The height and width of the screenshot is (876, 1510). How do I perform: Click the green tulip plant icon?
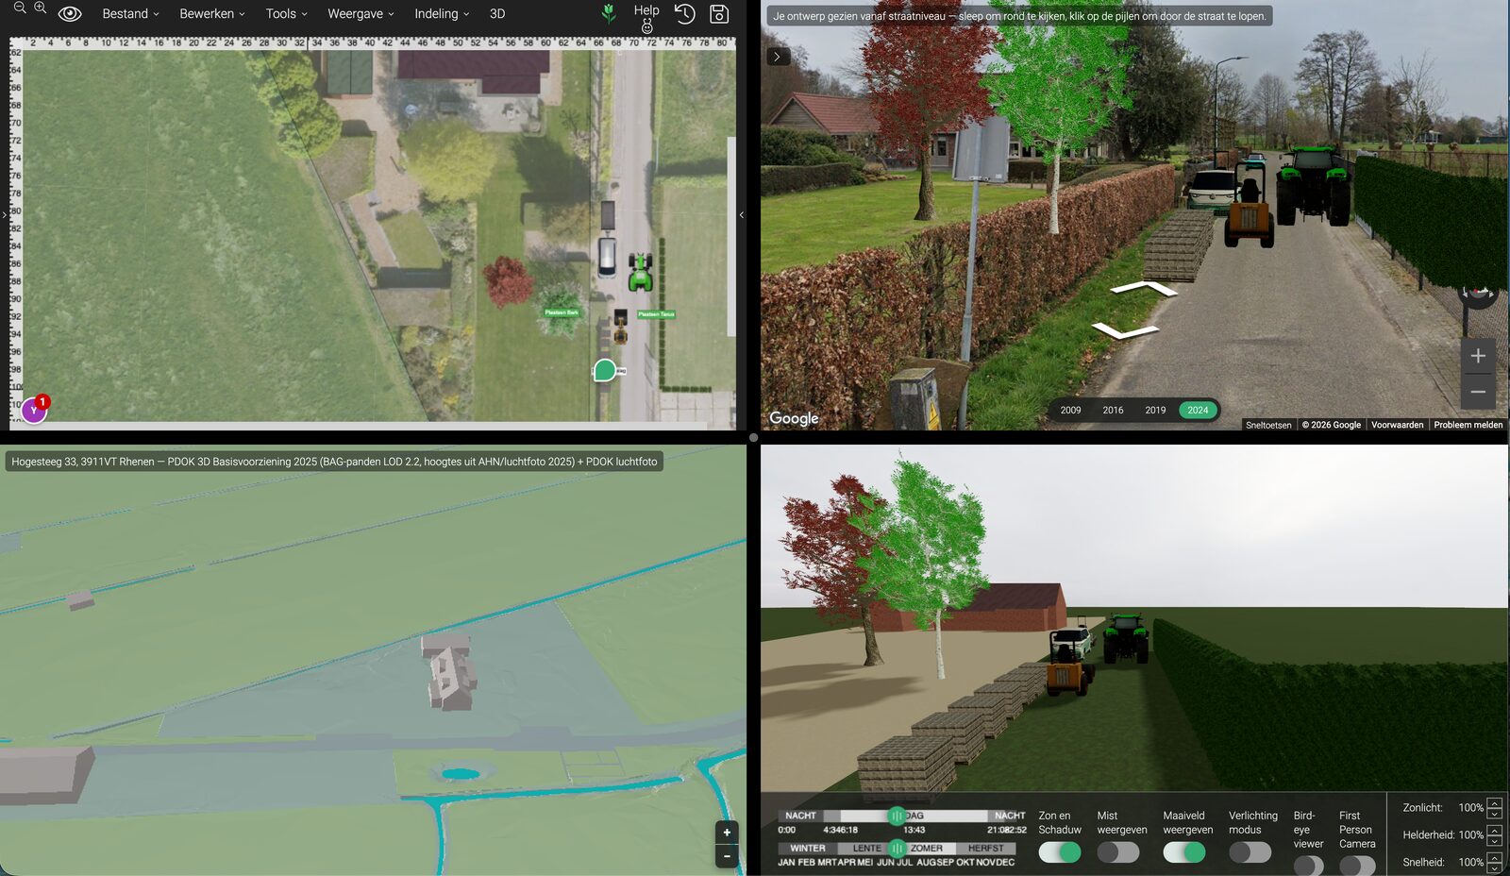click(609, 13)
